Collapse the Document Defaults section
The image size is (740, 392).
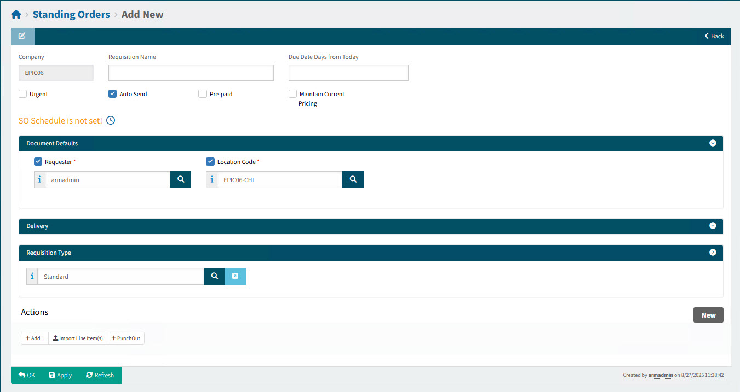(x=713, y=143)
